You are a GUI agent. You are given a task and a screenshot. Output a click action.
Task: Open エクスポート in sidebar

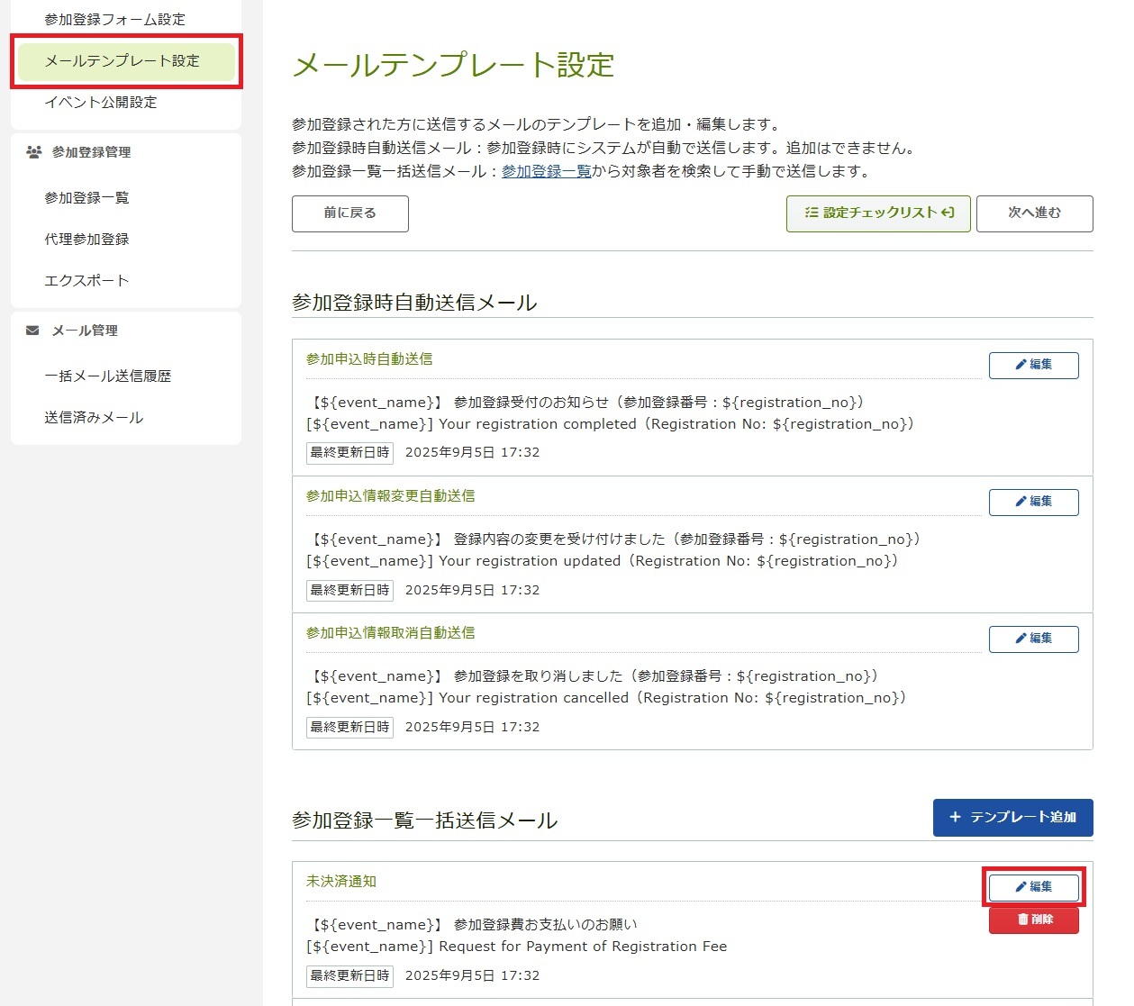(x=86, y=281)
